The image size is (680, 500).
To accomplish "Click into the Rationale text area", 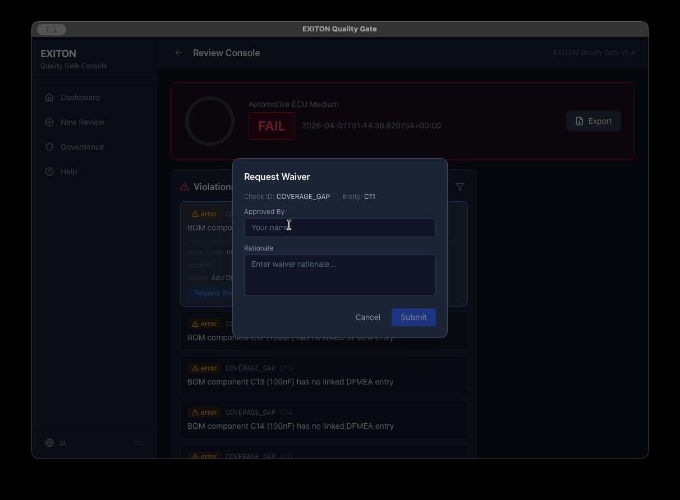I will coord(339,275).
